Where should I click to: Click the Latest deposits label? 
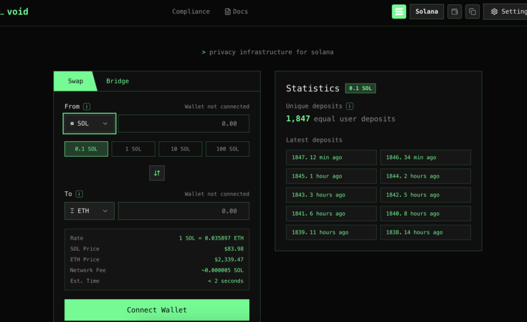click(314, 140)
